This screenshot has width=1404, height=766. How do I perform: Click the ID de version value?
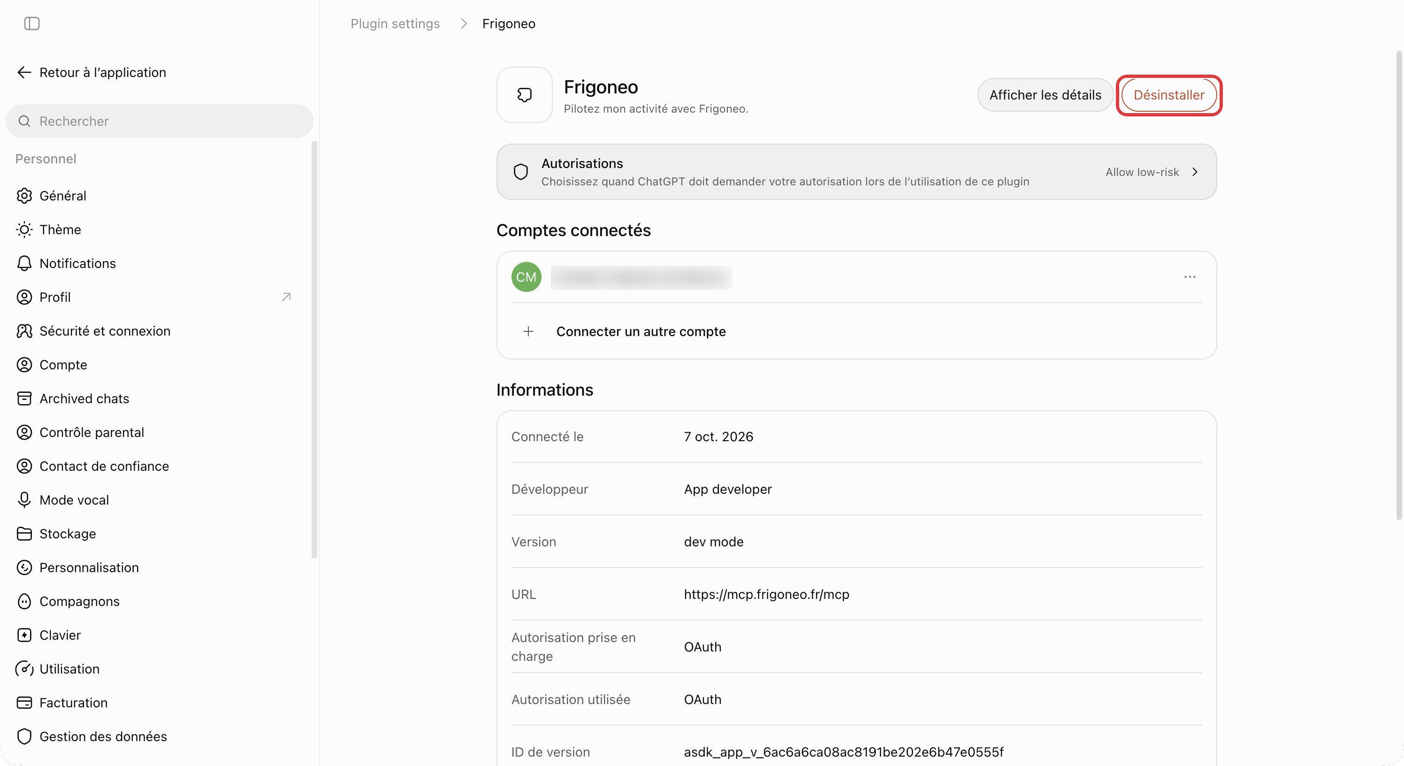click(x=844, y=752)
